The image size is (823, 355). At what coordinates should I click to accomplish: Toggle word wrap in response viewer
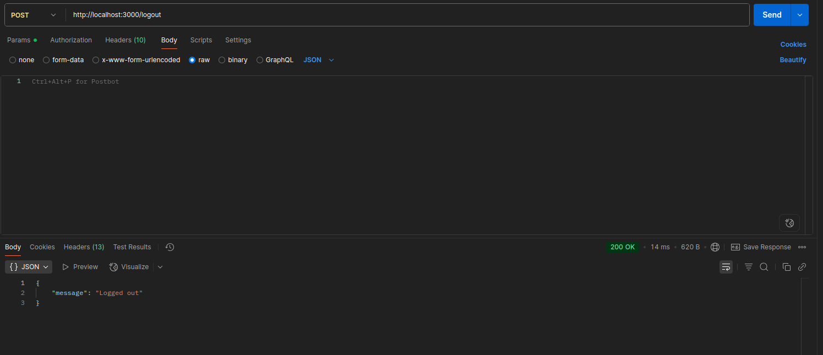tap(726, 267)
